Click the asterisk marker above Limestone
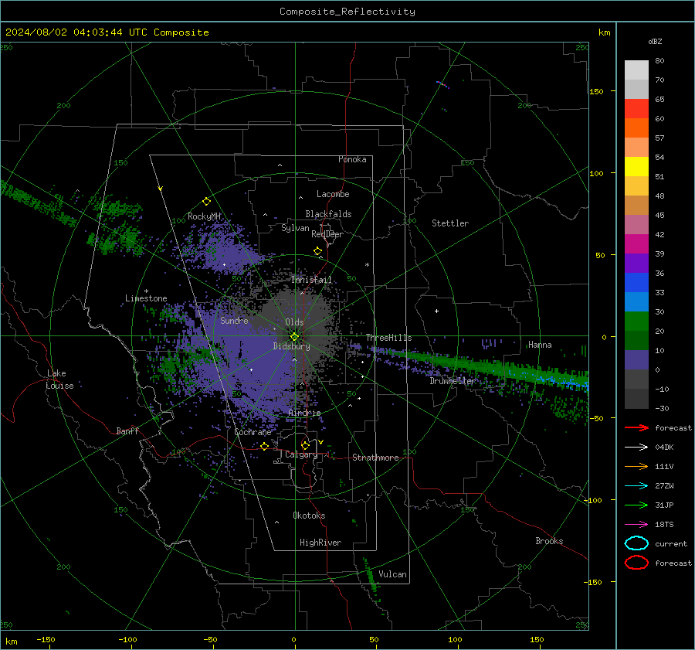The width and height of the screenshot is (695, 650). pyautogui.click(x=146, y=291)
